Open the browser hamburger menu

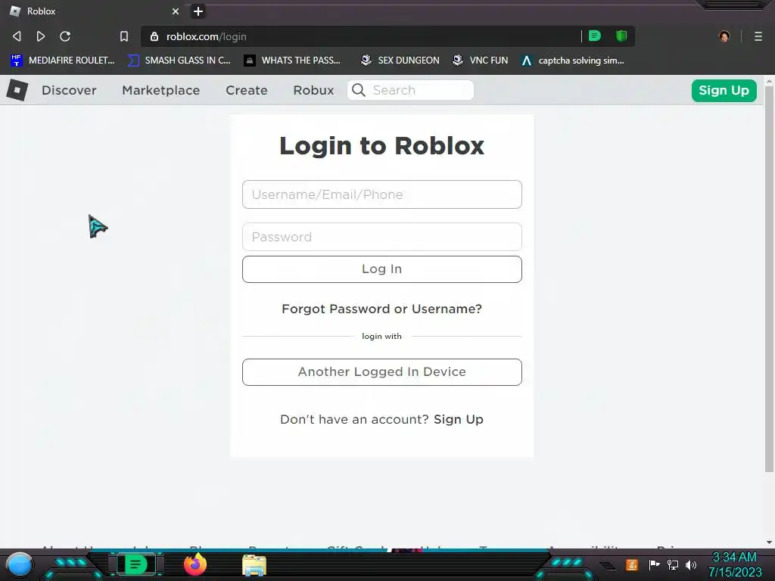[758, 36]
